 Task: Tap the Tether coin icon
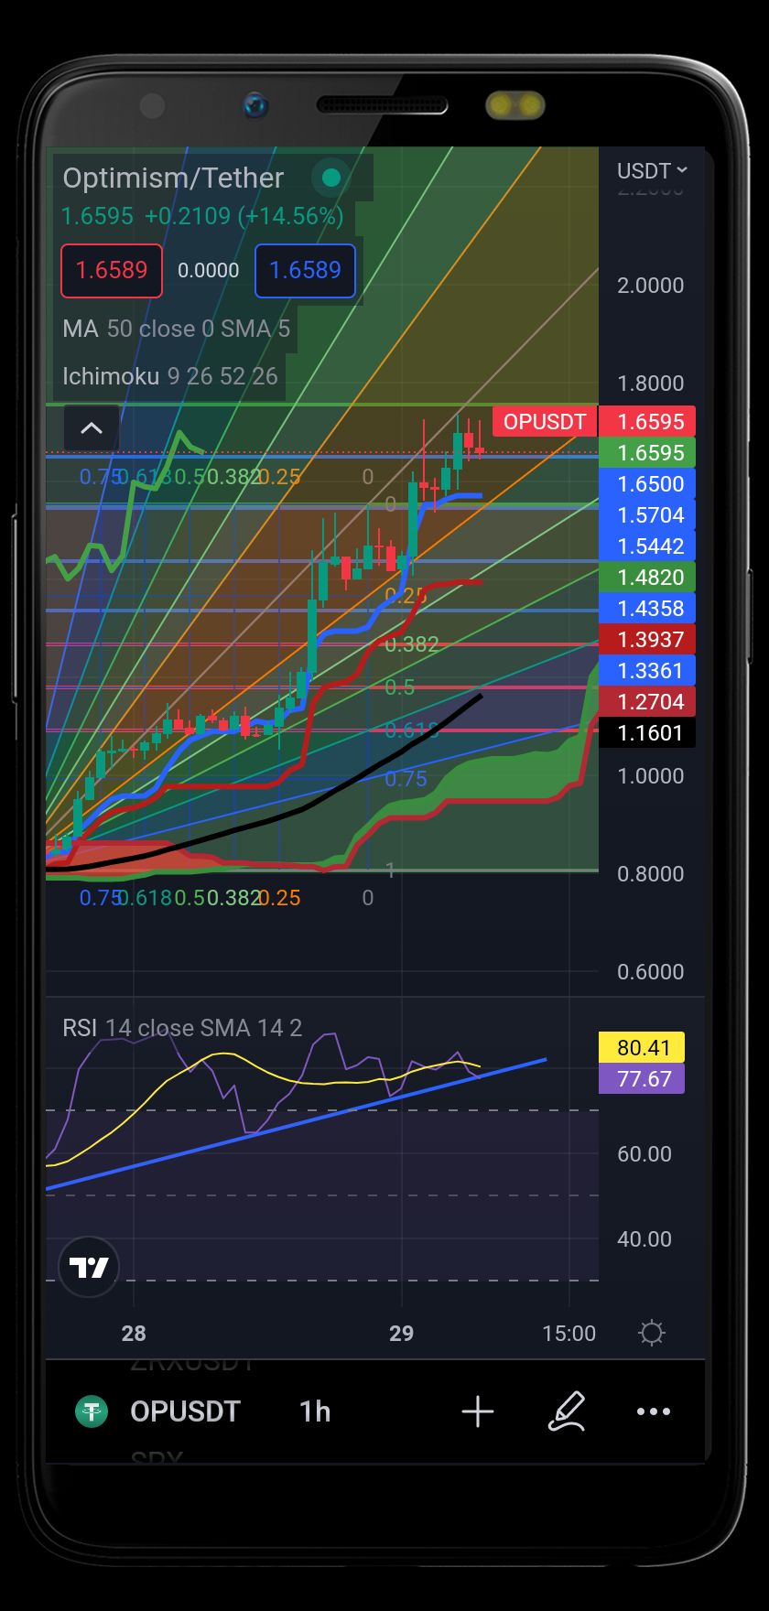92,1411
